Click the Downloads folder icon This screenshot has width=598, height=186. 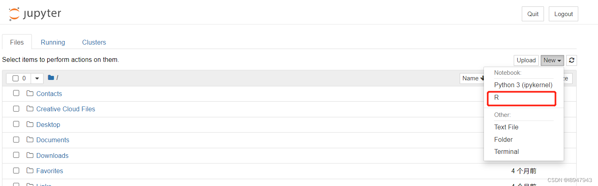coord(30,155)
